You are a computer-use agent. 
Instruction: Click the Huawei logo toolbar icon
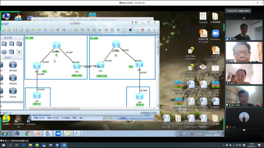pyautogui.click(x=143, y=30)
